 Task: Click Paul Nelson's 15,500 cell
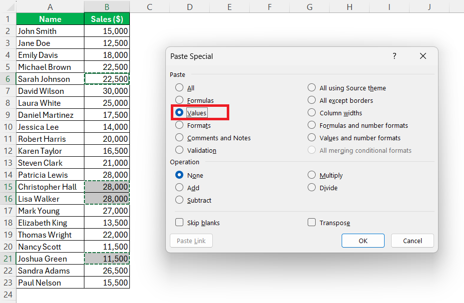(107, 283)
